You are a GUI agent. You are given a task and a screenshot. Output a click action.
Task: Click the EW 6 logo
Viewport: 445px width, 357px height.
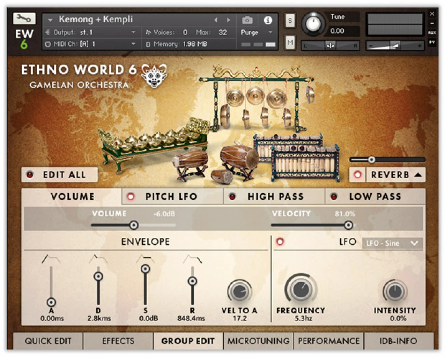24,39
